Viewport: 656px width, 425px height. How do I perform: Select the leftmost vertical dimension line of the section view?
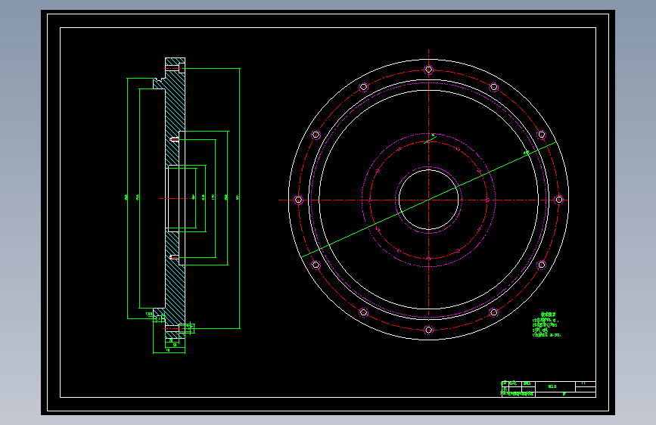(x=127, y=198)
